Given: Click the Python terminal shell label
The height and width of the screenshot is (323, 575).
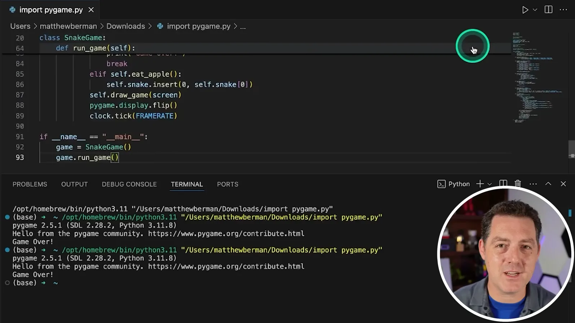Looking at the screenshot, I should (454, 184).
